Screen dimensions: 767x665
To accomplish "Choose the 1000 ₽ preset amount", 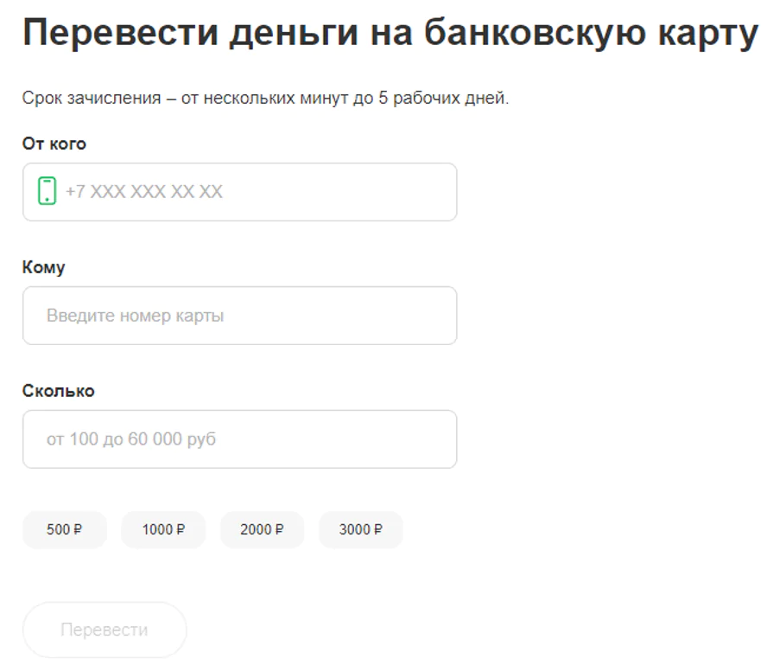I will (163, 530).
